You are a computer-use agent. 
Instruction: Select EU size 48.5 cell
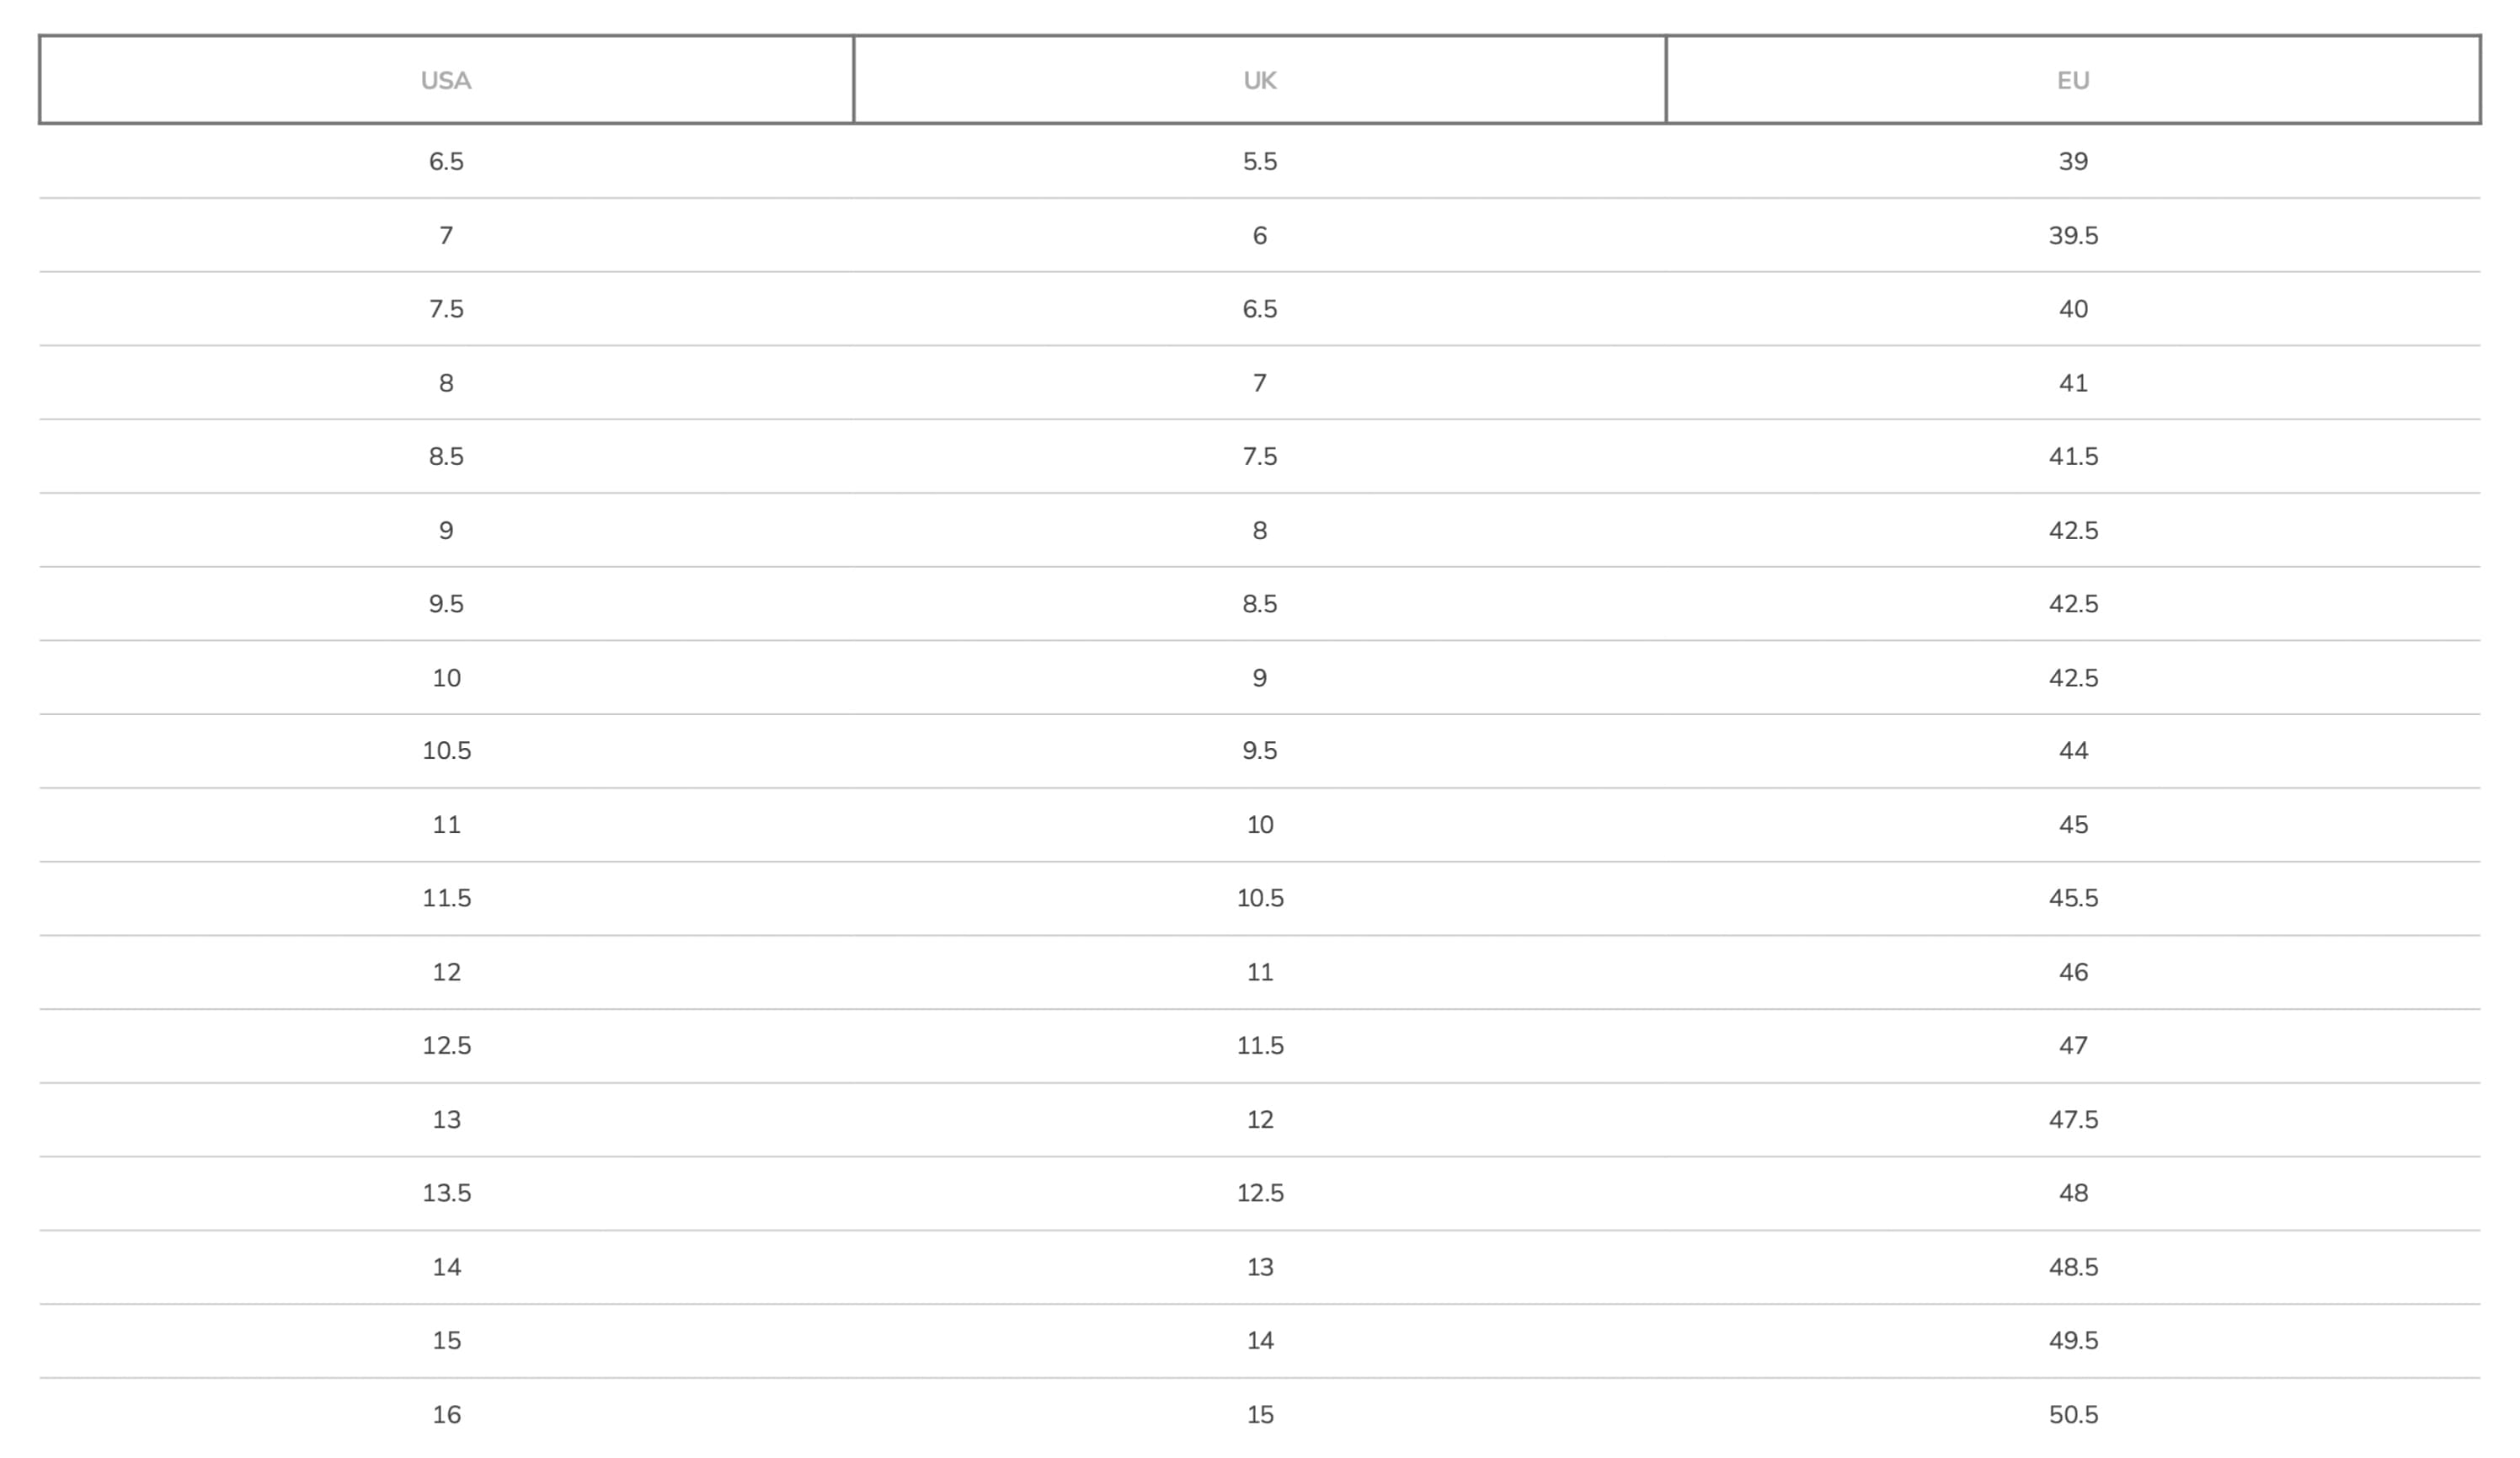pyautogui.click(x=2072, y=1267)
